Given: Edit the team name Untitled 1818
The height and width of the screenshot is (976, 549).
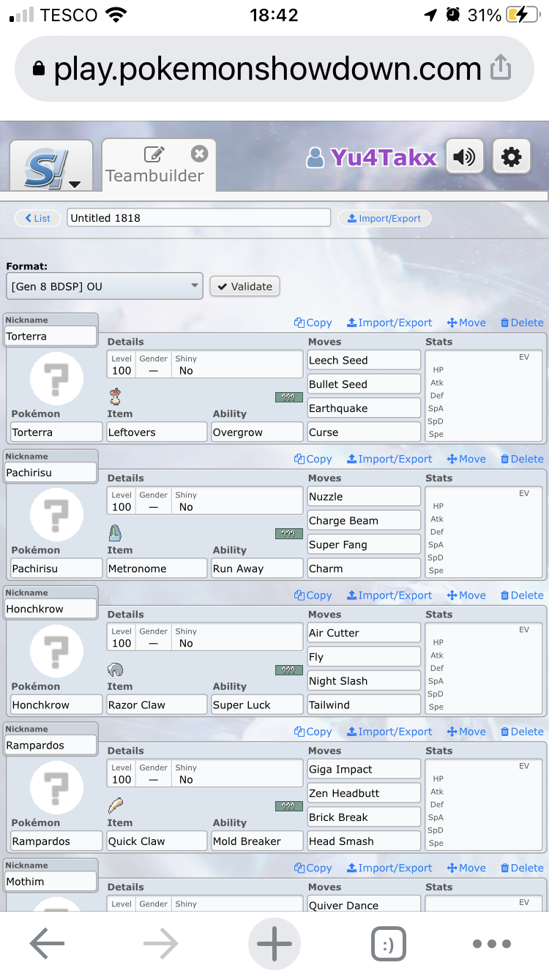Looking at the screenshot, I should pos(199,218).
